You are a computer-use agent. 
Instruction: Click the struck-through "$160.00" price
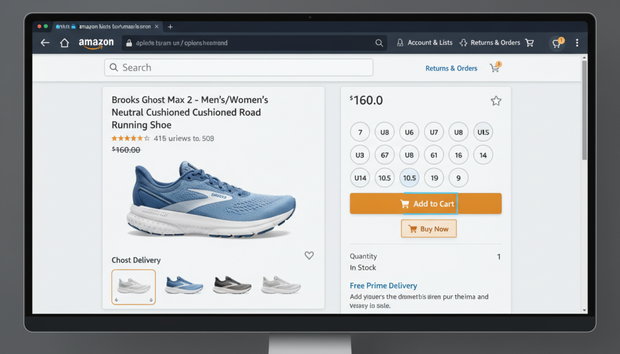point(126,149)
